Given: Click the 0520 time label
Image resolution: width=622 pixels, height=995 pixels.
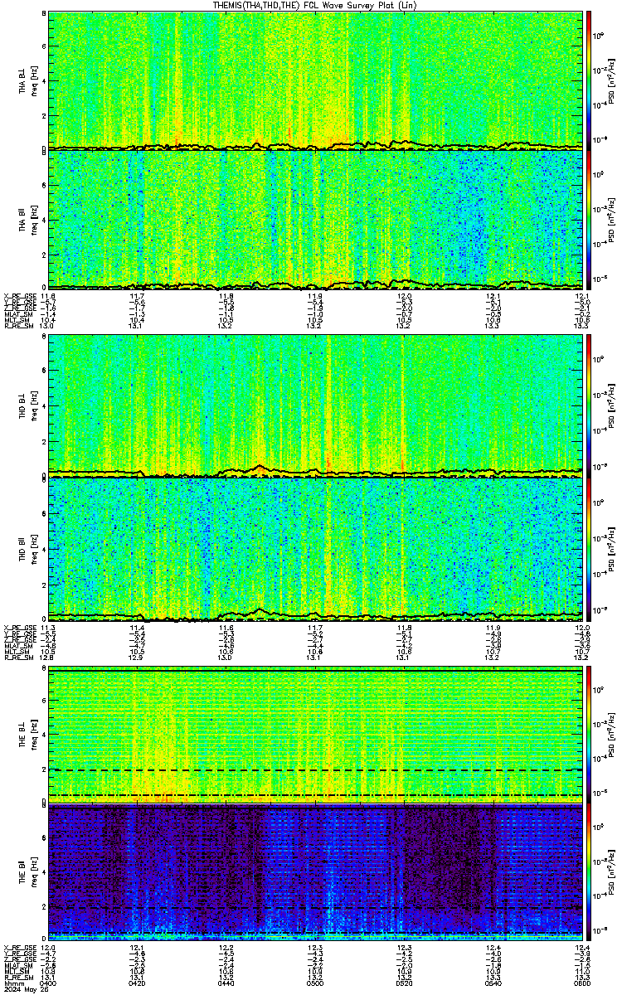Looking at the screenshot, I should (404, 983).
